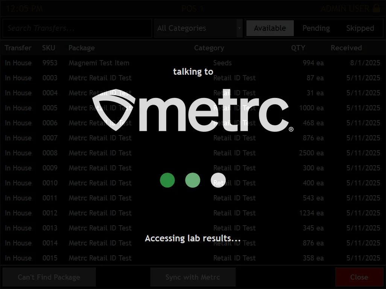Viewport: 386px width, 289px height.
Task: Click the 358 ea quantity
Action: (x=313, y=258)
